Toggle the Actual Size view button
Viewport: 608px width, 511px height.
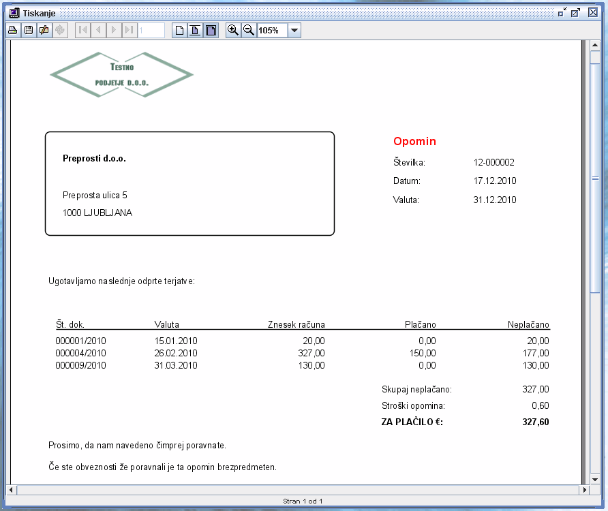click(179, 31)
